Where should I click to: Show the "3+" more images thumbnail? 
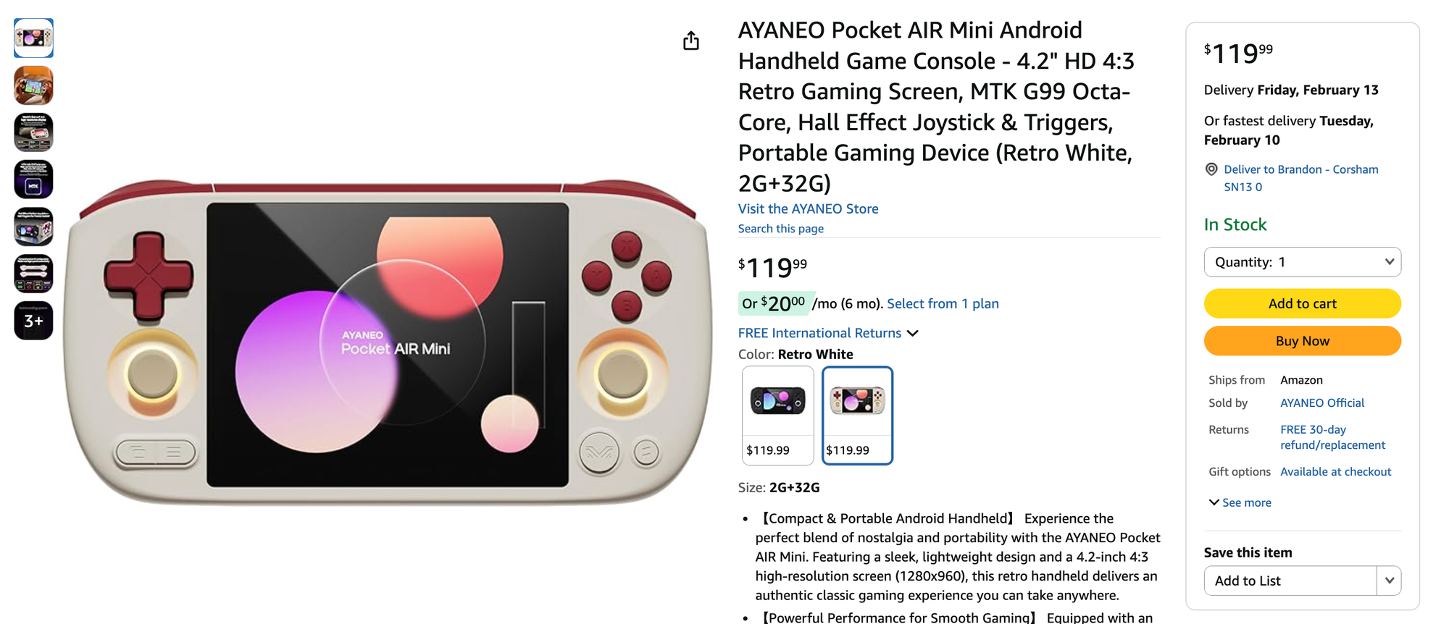[x=33, y=321]
